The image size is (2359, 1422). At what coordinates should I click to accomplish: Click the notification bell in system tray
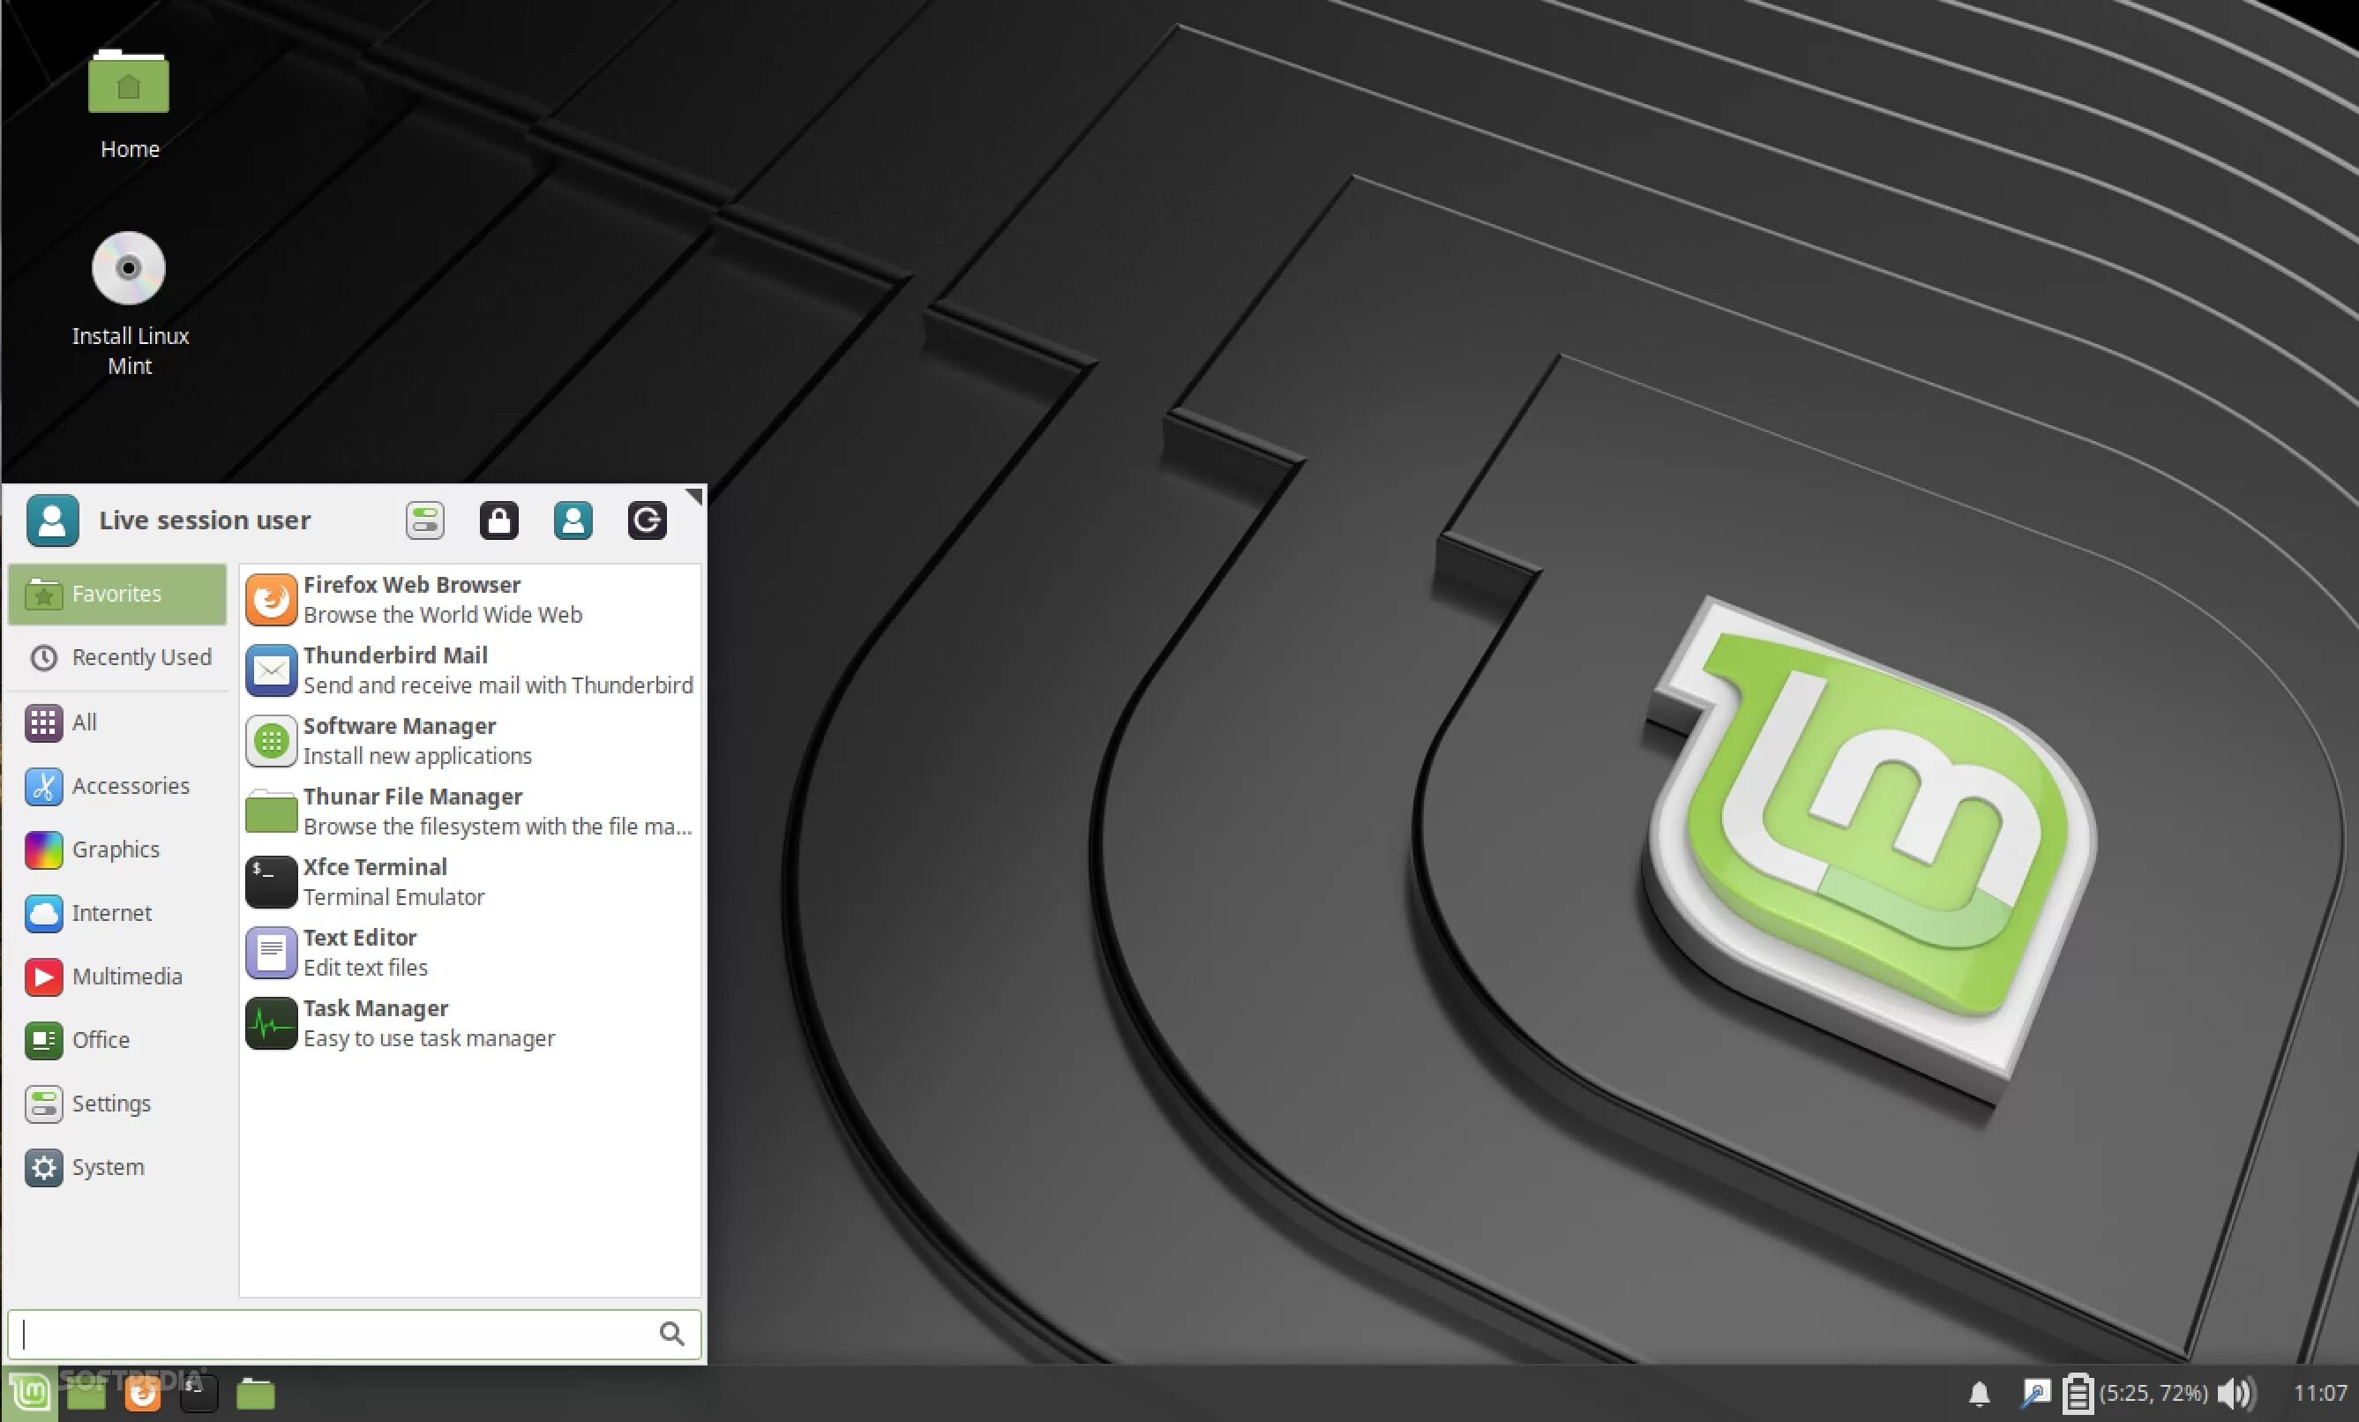[1979, 1393]
